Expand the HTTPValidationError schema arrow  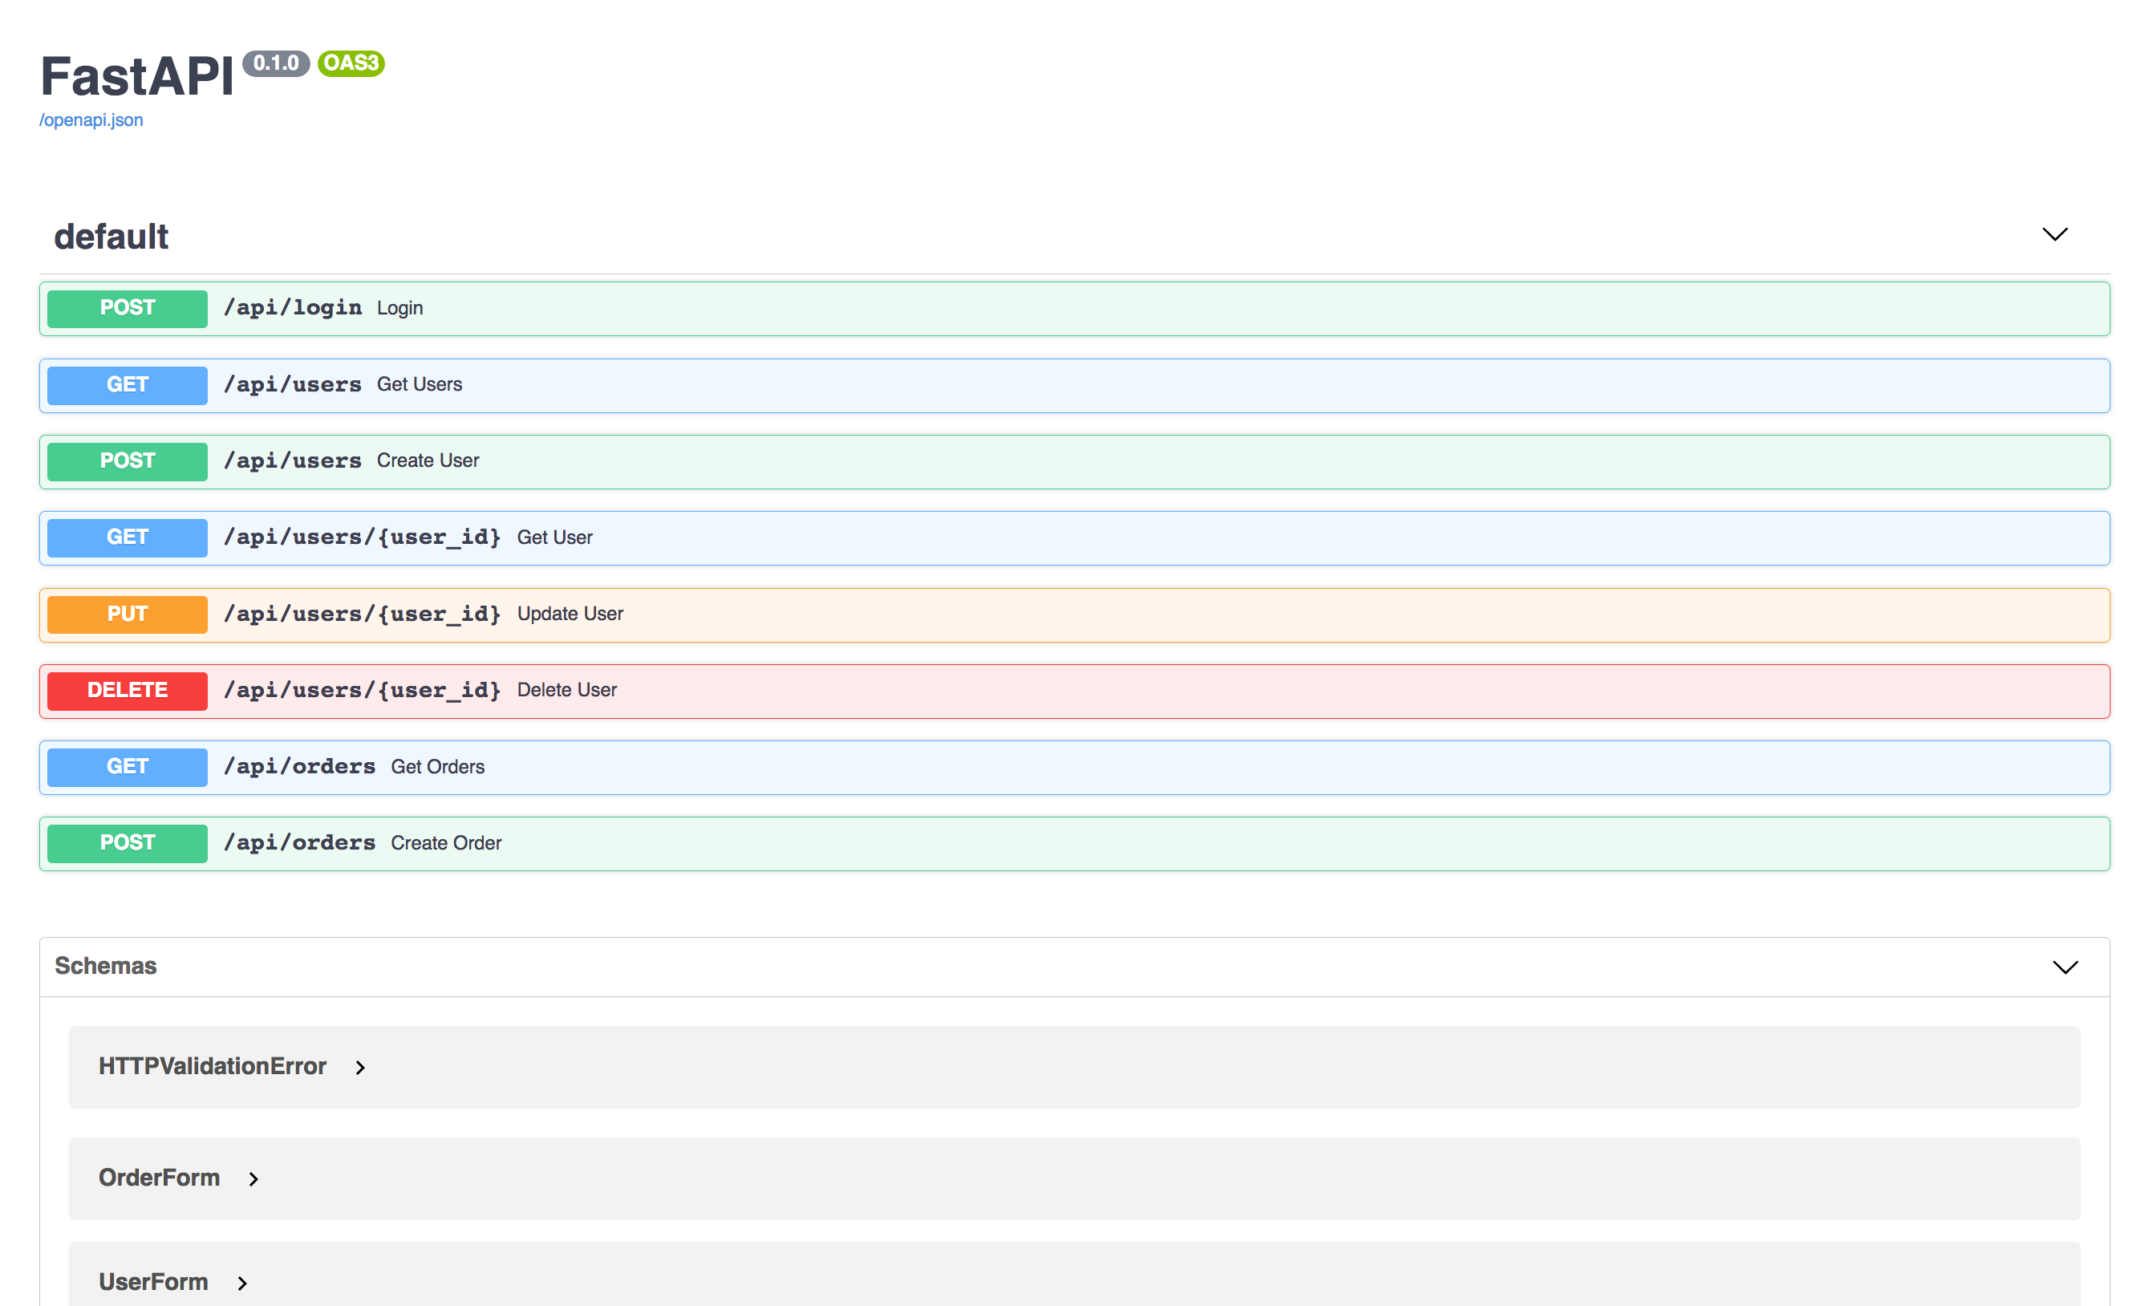tap(359, 1068)
